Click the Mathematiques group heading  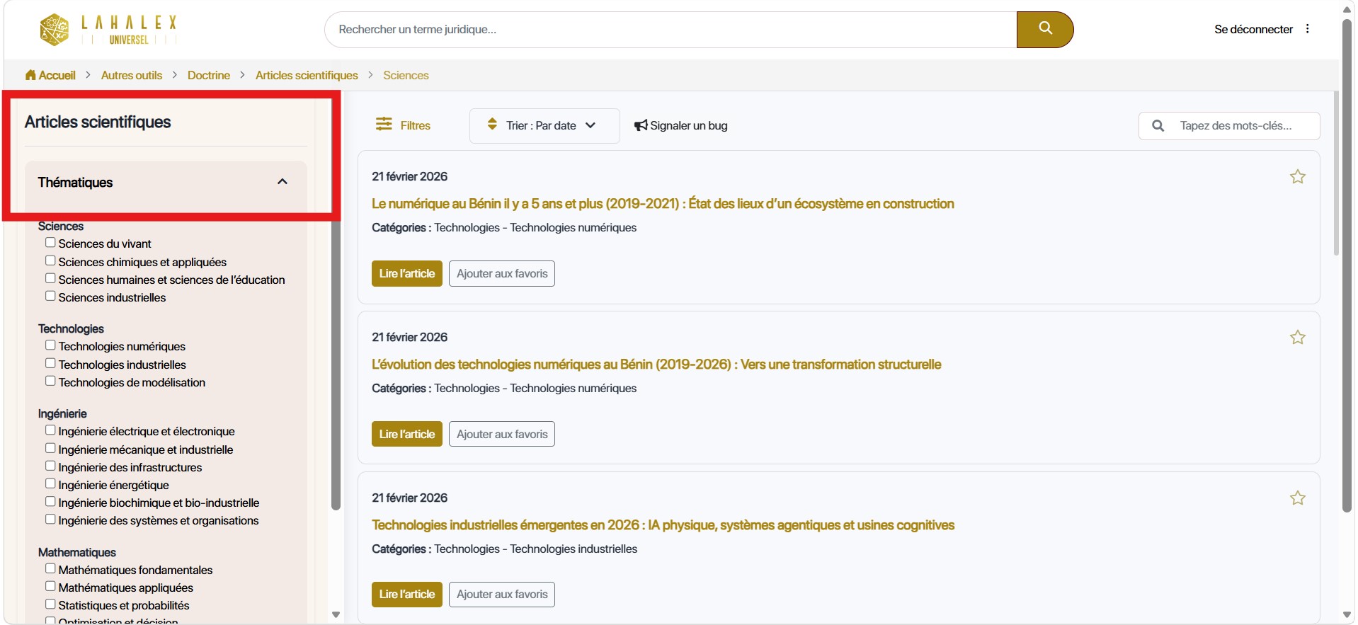click(x=77, y=553)
